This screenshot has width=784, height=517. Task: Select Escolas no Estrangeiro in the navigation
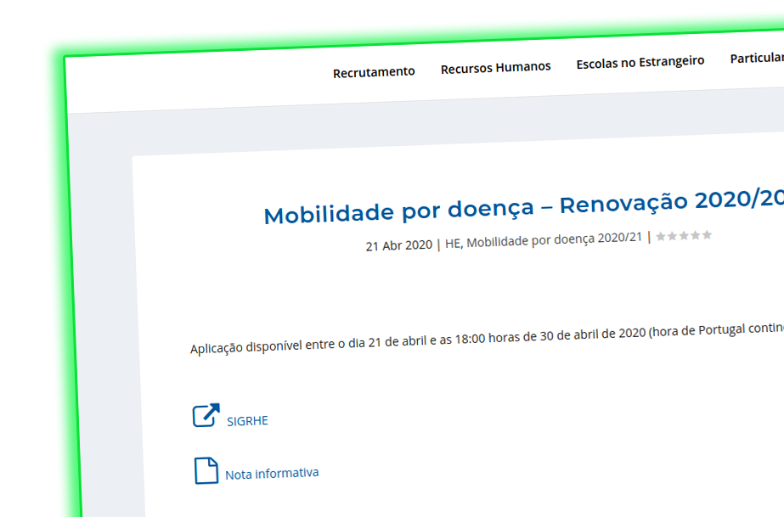point(640,61)
